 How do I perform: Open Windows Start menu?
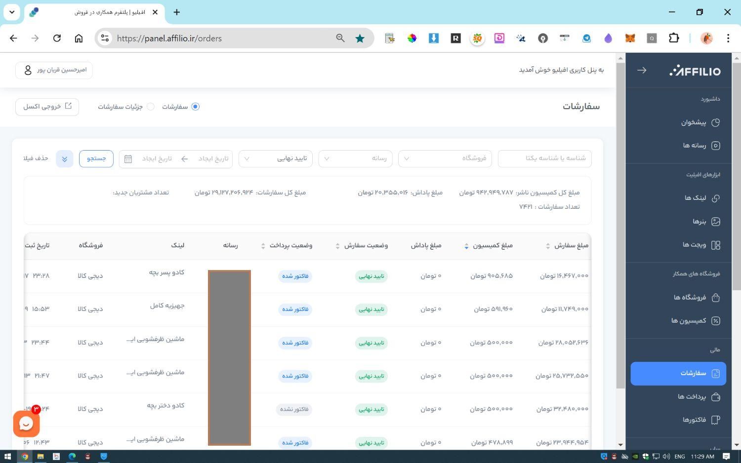coord(7,457)
